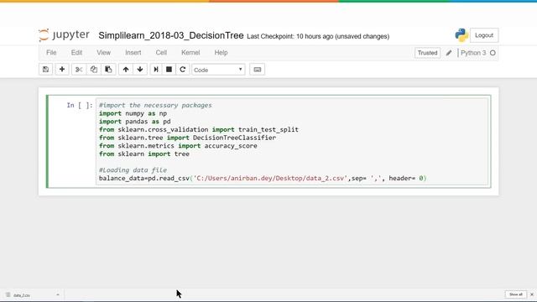Run the cell with the run icon
Screen dimensions: 537x302
(156, 70)
